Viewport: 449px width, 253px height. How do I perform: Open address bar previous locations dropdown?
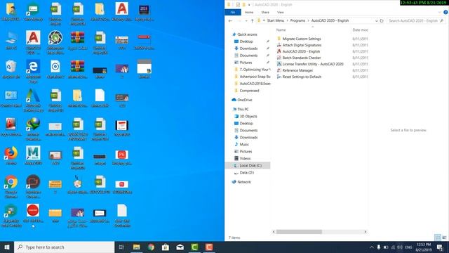pos(376,20)
